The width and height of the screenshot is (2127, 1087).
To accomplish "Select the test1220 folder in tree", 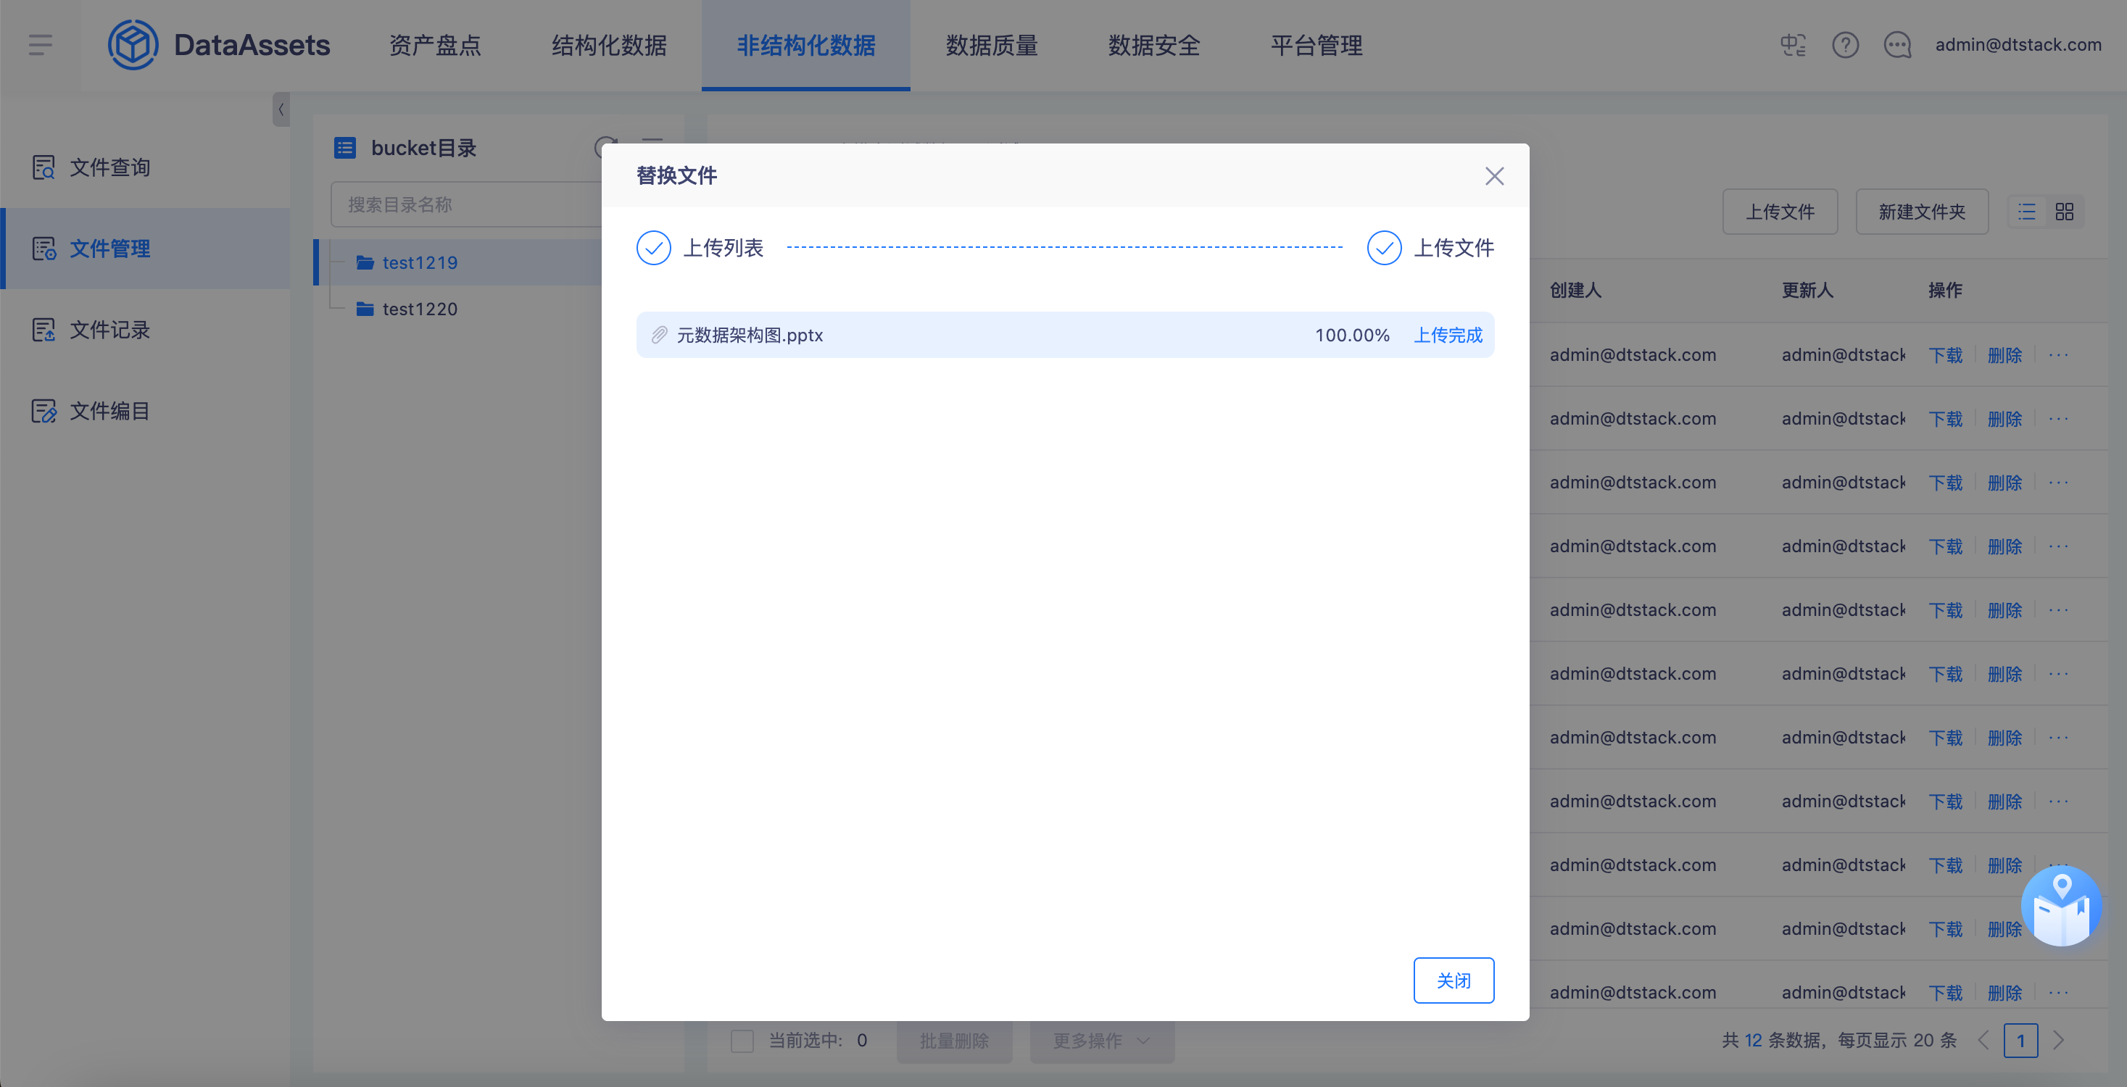I will (420, 309).
